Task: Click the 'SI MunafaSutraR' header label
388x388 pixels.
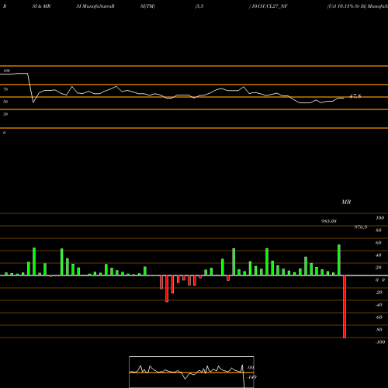Action: point(95,6)
